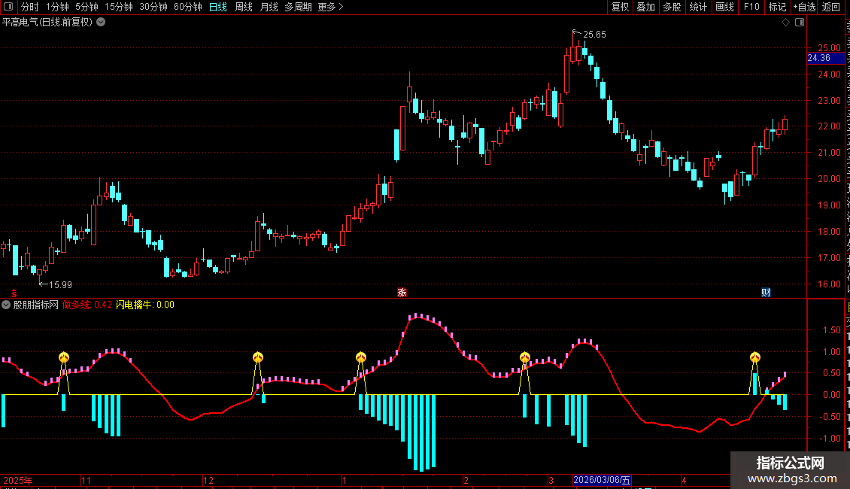The width and height of the screenshot is (850, 489).
Task: Click the 标记 mark button
Action: [x=777, y=7]
